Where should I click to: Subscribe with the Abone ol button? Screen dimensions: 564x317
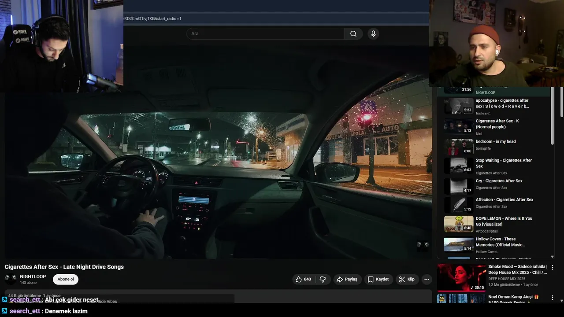pos(66,279)
